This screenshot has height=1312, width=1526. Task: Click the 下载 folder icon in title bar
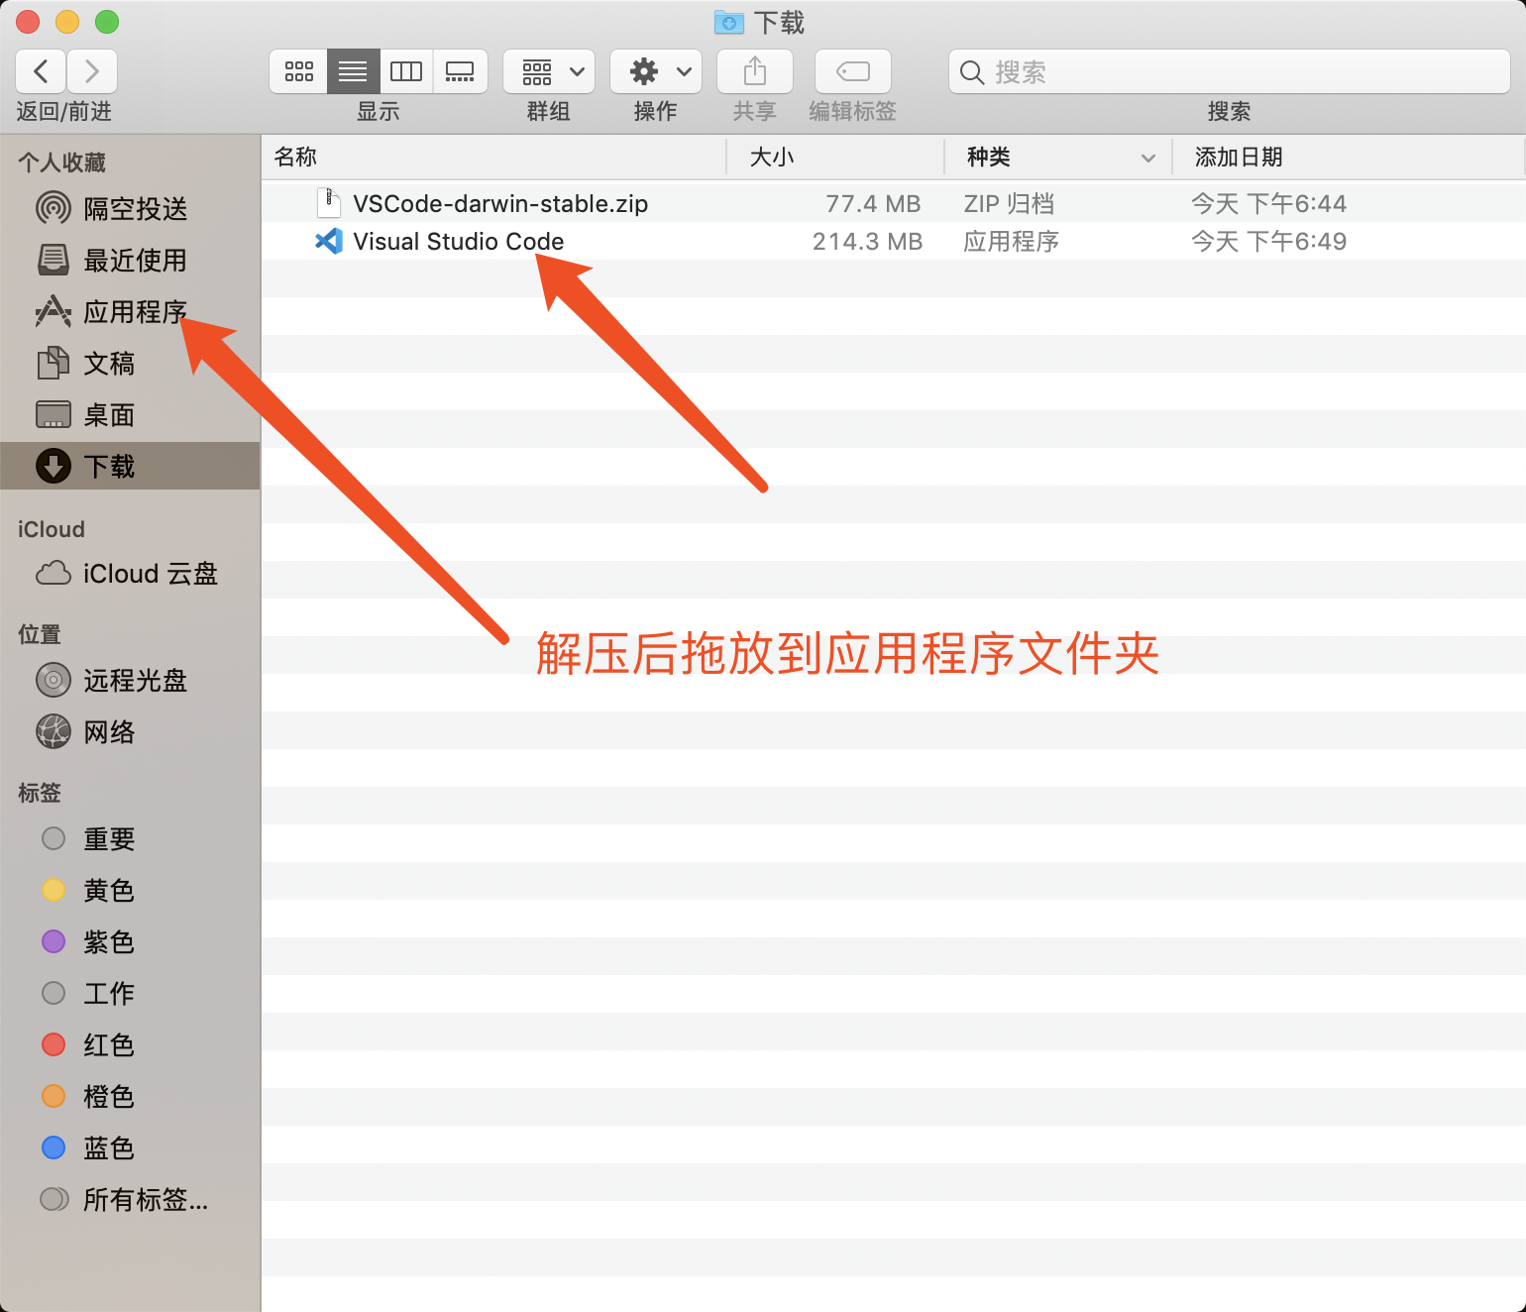[x=729, y=21]
